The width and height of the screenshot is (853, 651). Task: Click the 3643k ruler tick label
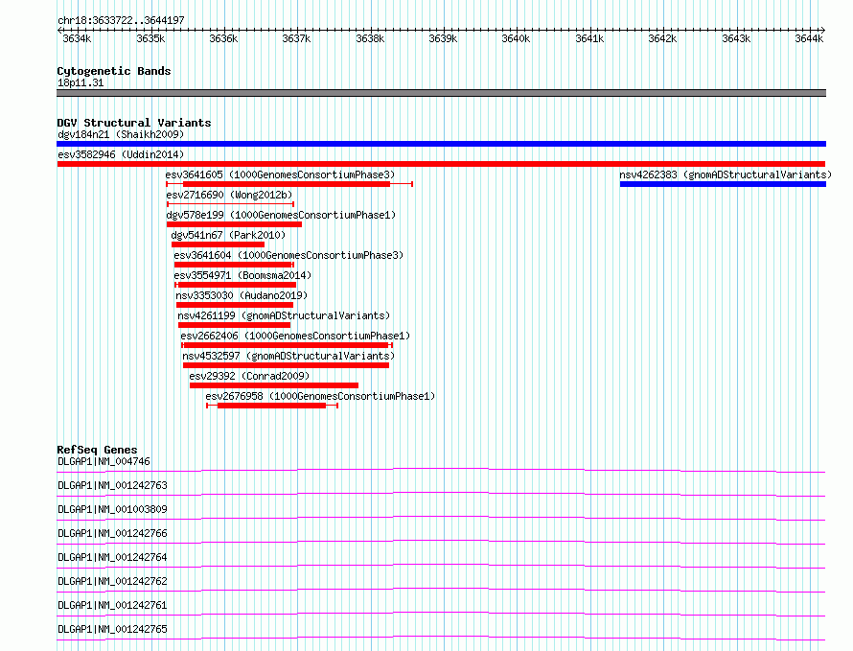(736, 38)
